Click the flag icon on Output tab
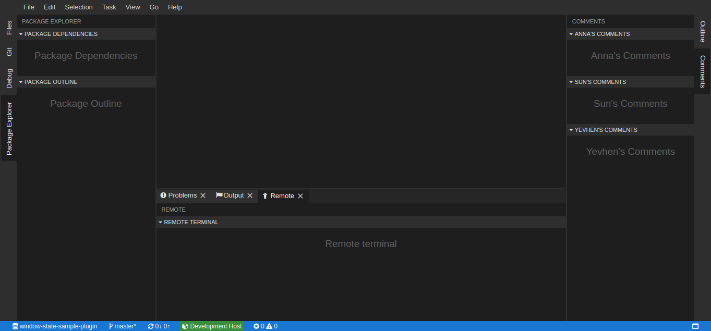The width and height of the screenshot is (711, 331). point(220,195)
